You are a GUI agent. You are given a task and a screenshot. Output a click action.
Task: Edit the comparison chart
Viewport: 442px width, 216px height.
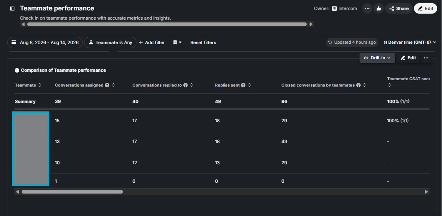[408, 58]
